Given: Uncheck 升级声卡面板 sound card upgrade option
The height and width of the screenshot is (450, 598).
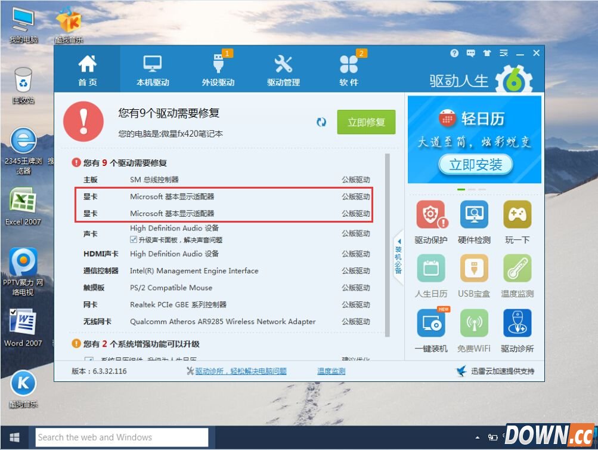Looking at the screenshot, I should (135, 239).
